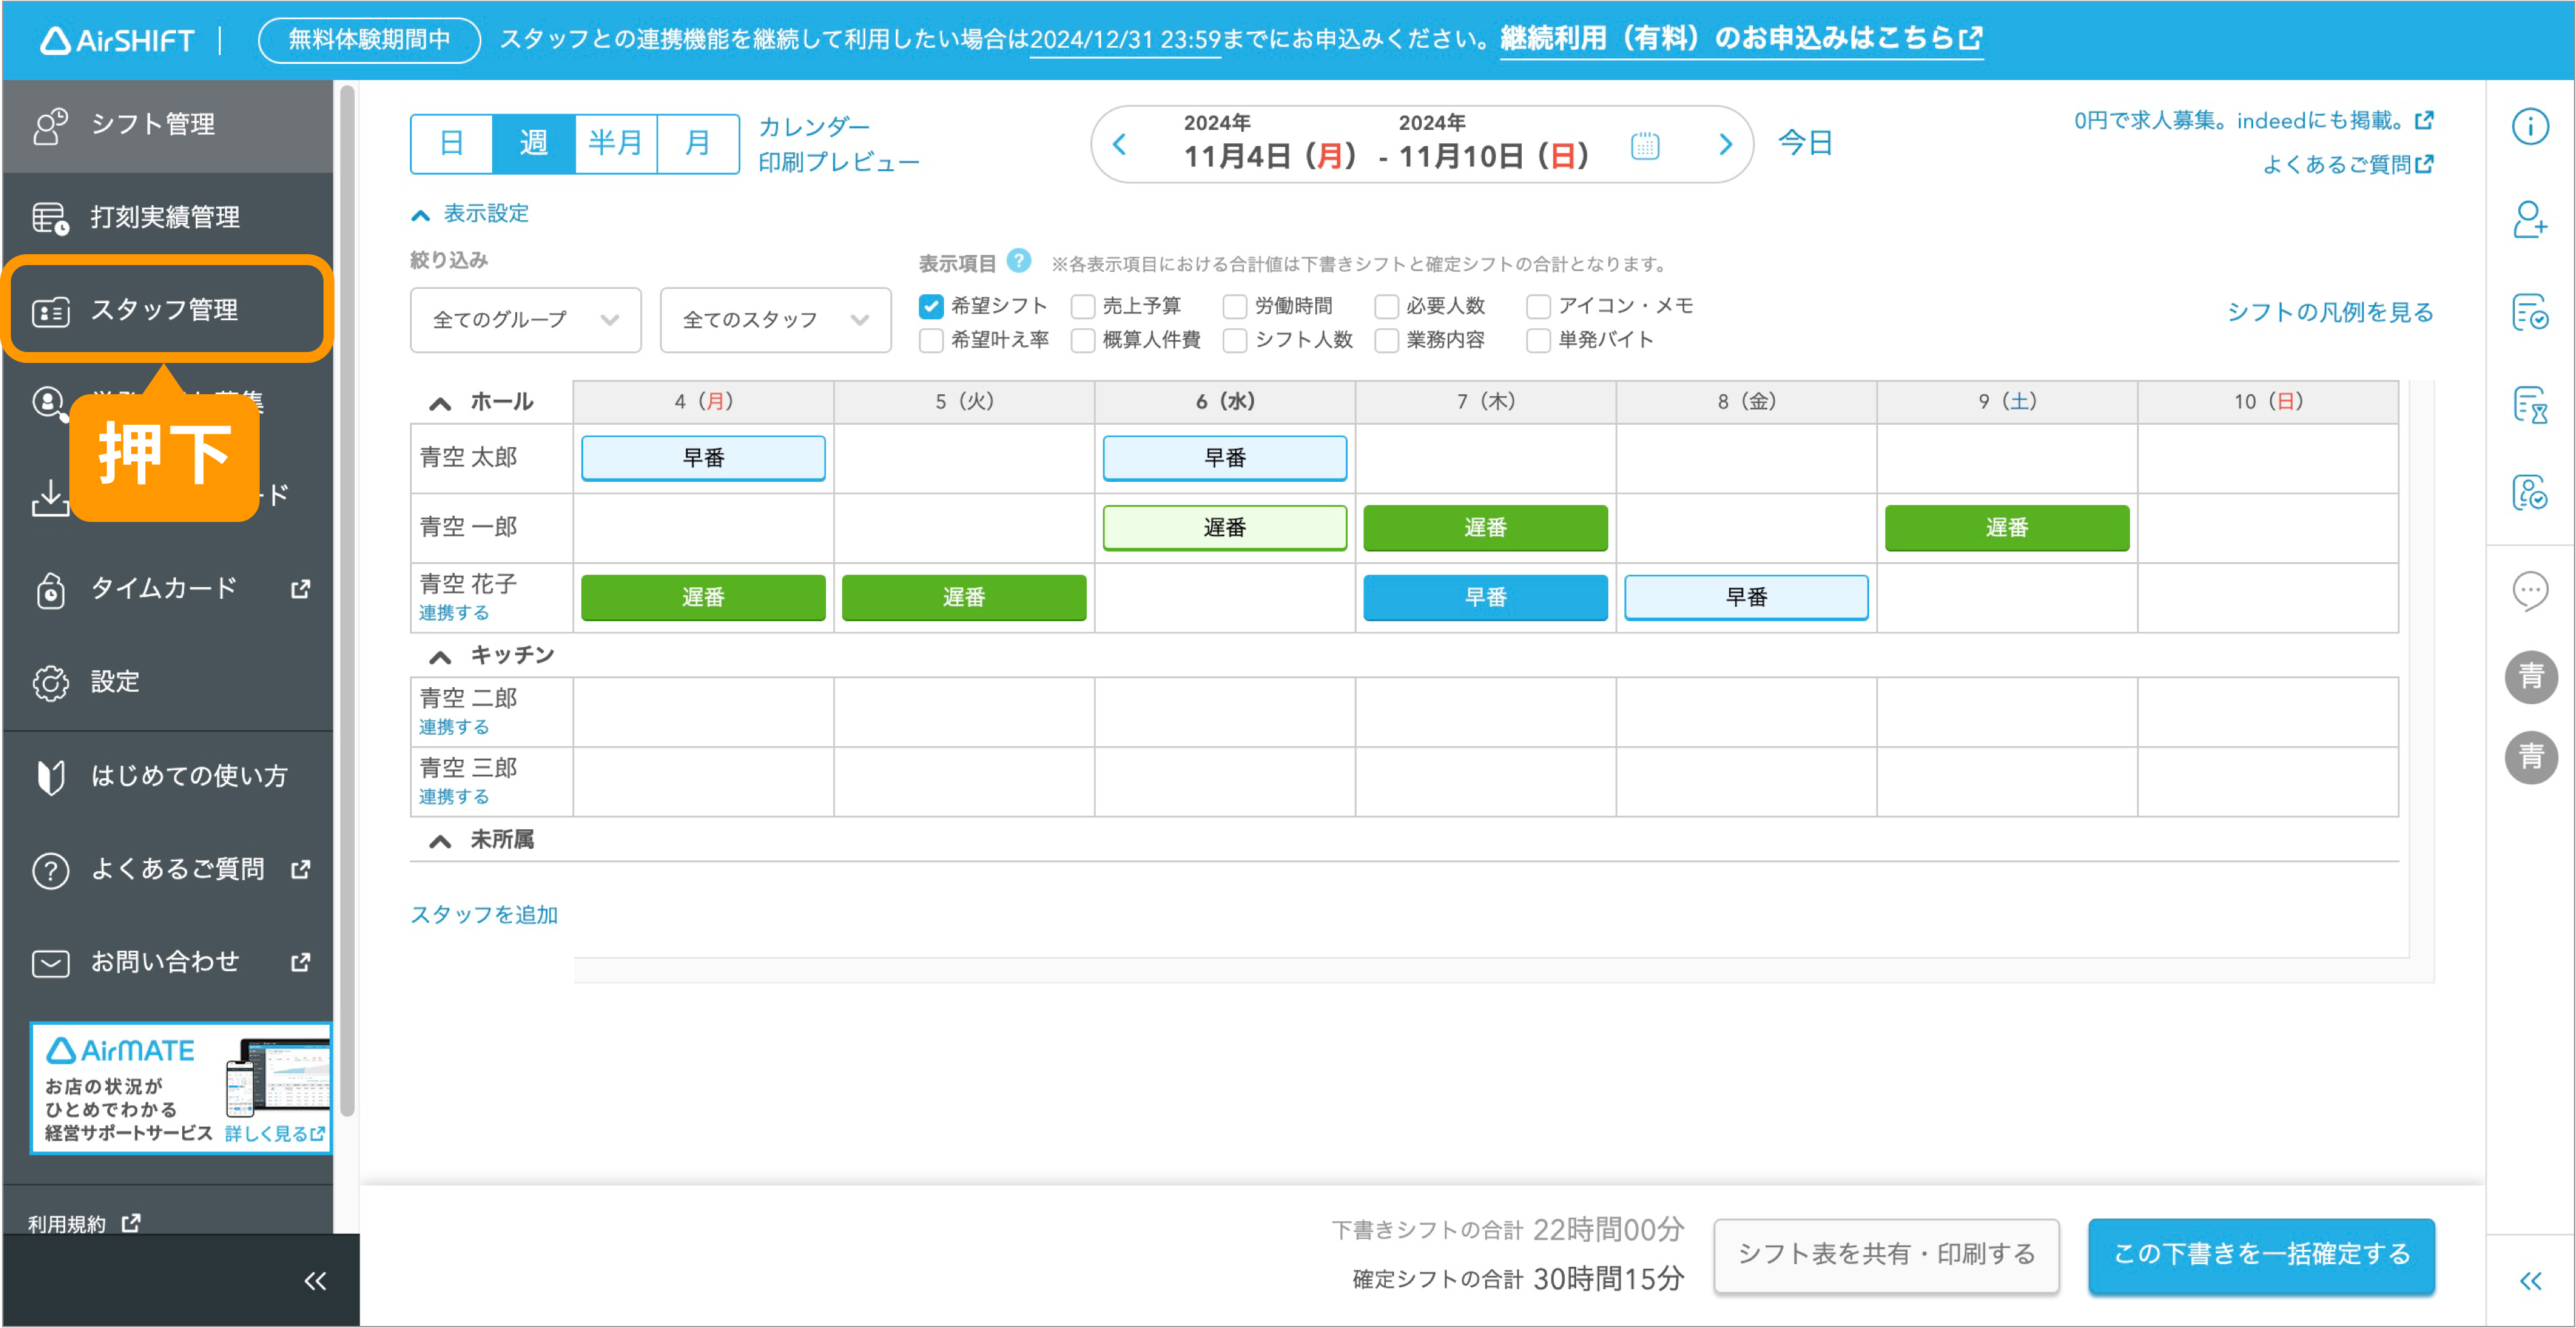
Task: Click the staff document check icon
Action: click(2530, 493)
